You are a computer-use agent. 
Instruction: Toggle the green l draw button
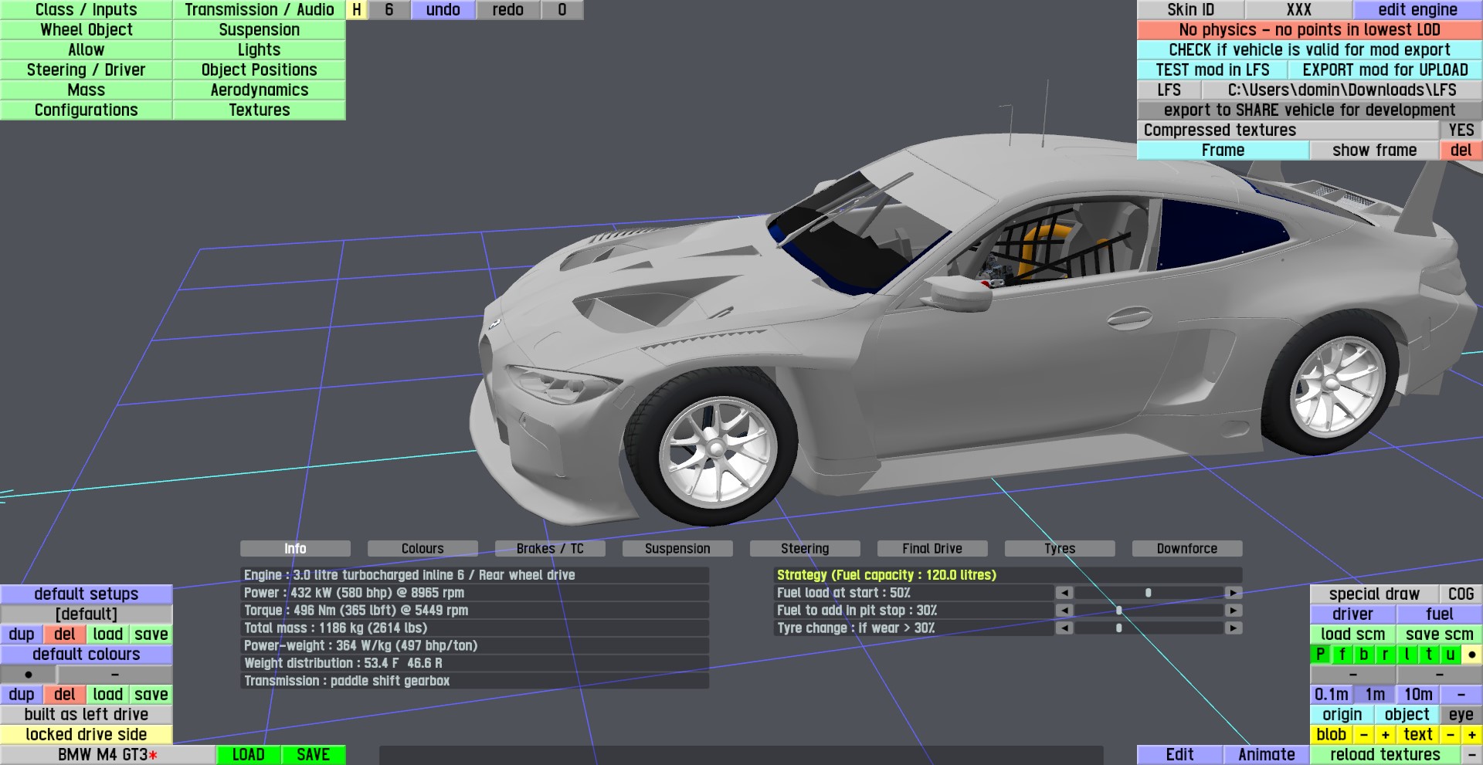[1407, 655]
